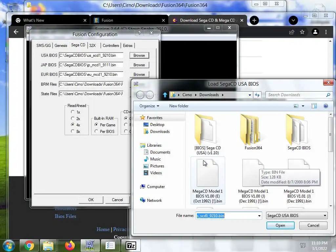
Task: Open the 7-Zip taskbar icon
Action: 131,245
